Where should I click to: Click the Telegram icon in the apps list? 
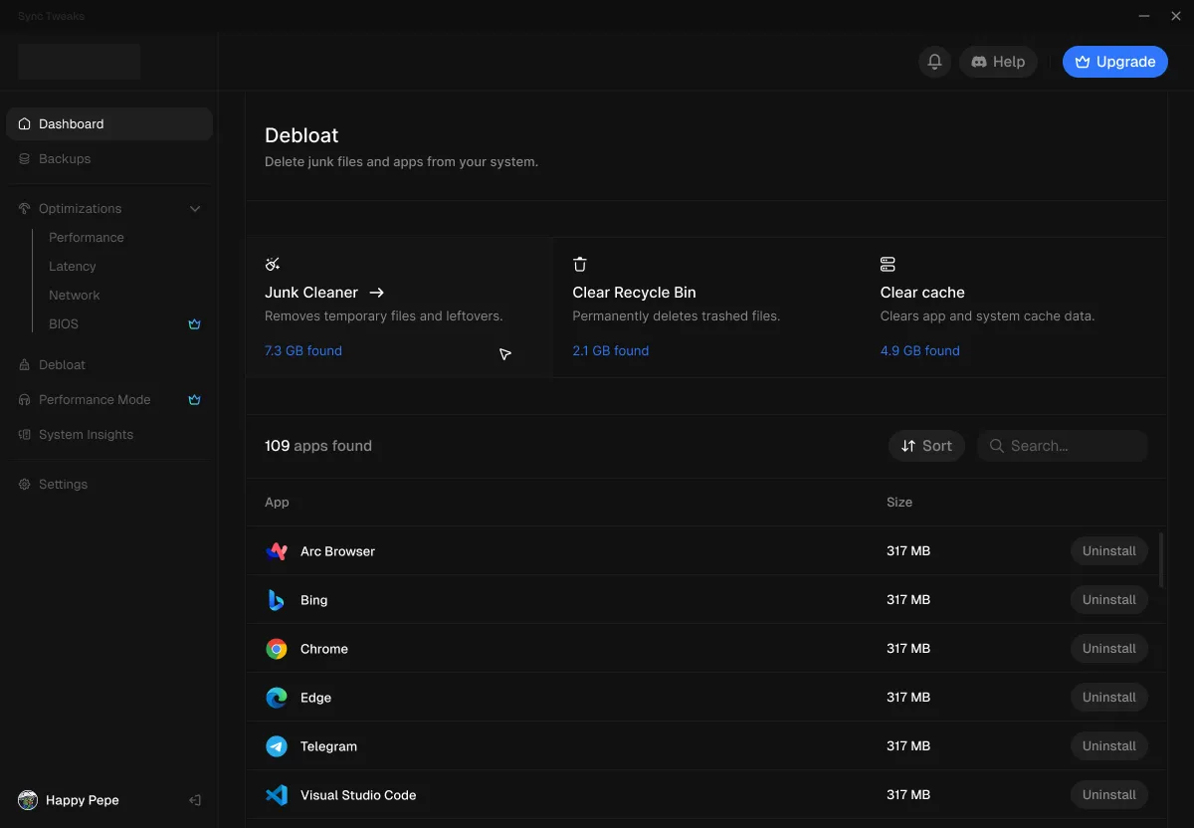(x=276, y=745)
